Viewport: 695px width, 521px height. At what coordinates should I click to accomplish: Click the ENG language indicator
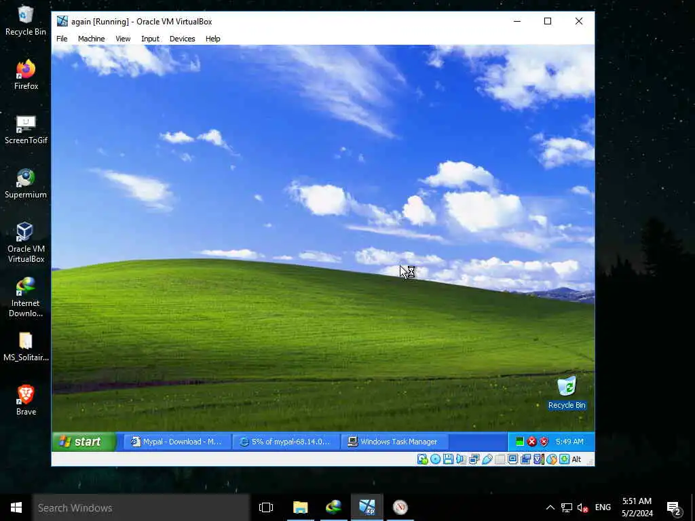(603, 507)
